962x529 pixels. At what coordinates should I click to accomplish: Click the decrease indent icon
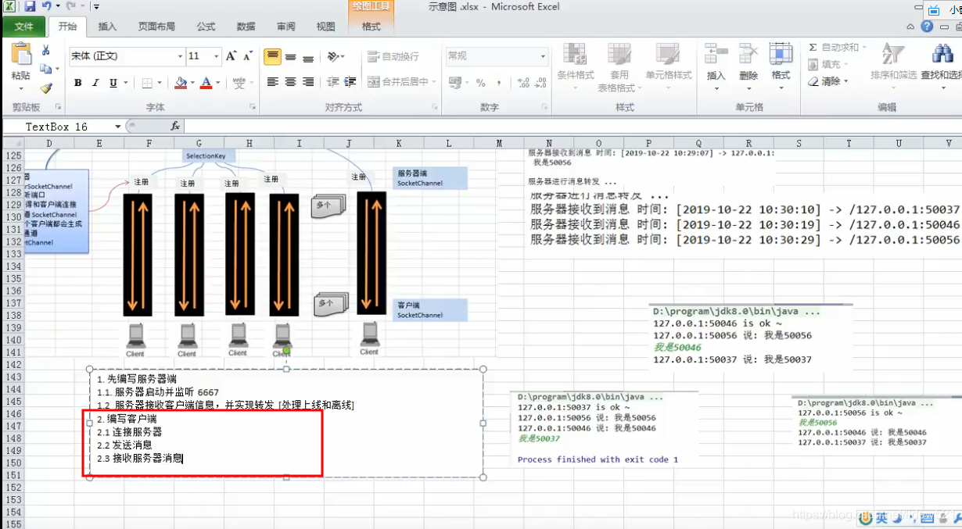tap(332, 82)
